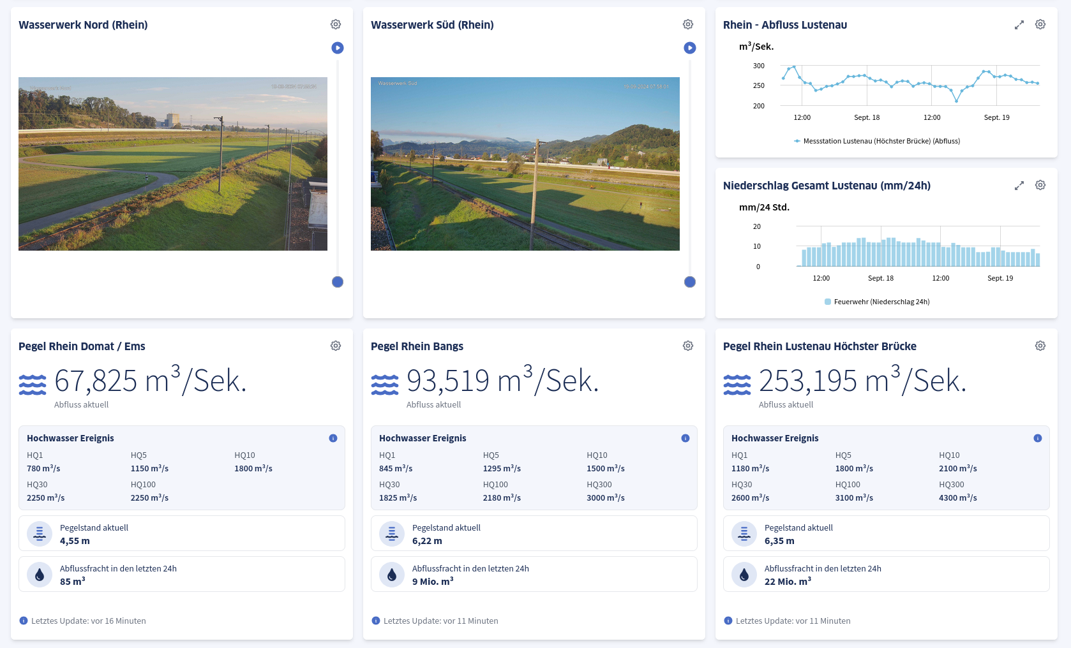Toggle the Messstation Lustenau series in the chart legend
Viewport: 1071px width, 648px height.
coord(876,141)
